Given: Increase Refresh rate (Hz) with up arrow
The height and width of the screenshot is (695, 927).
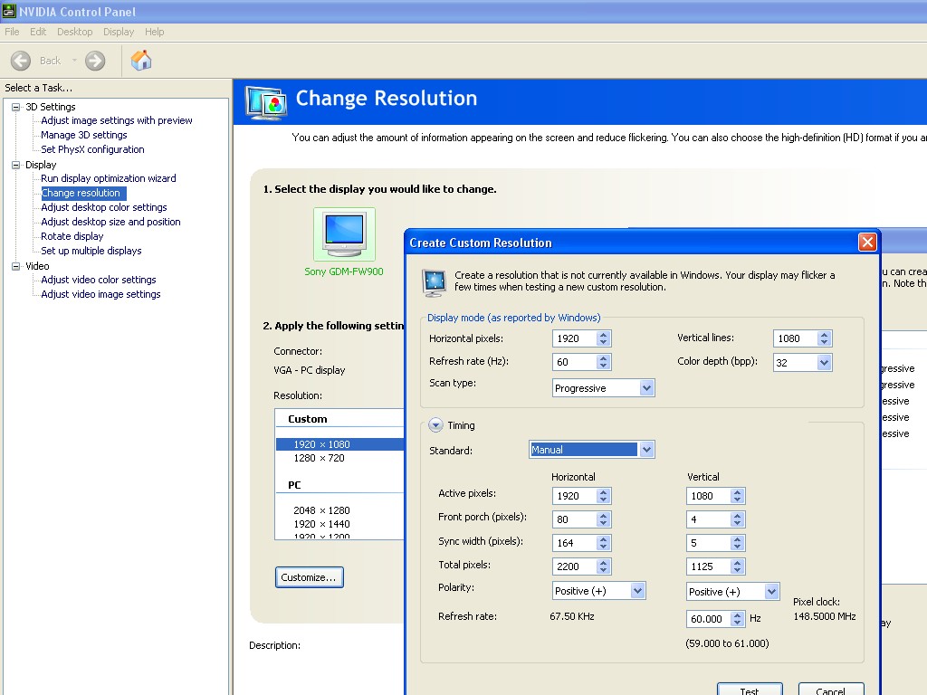Looking at the screenshot, I should (603, 358).
